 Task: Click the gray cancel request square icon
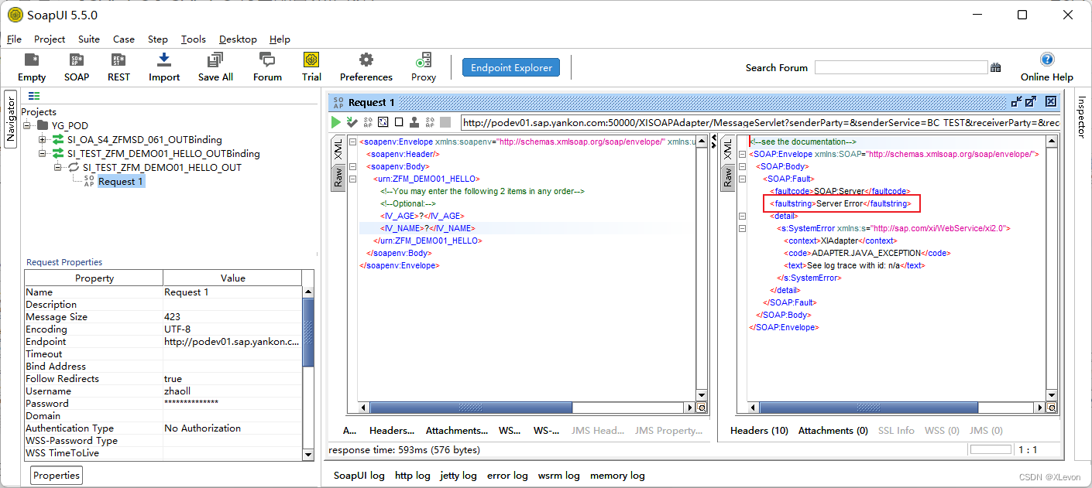point(445,122)
